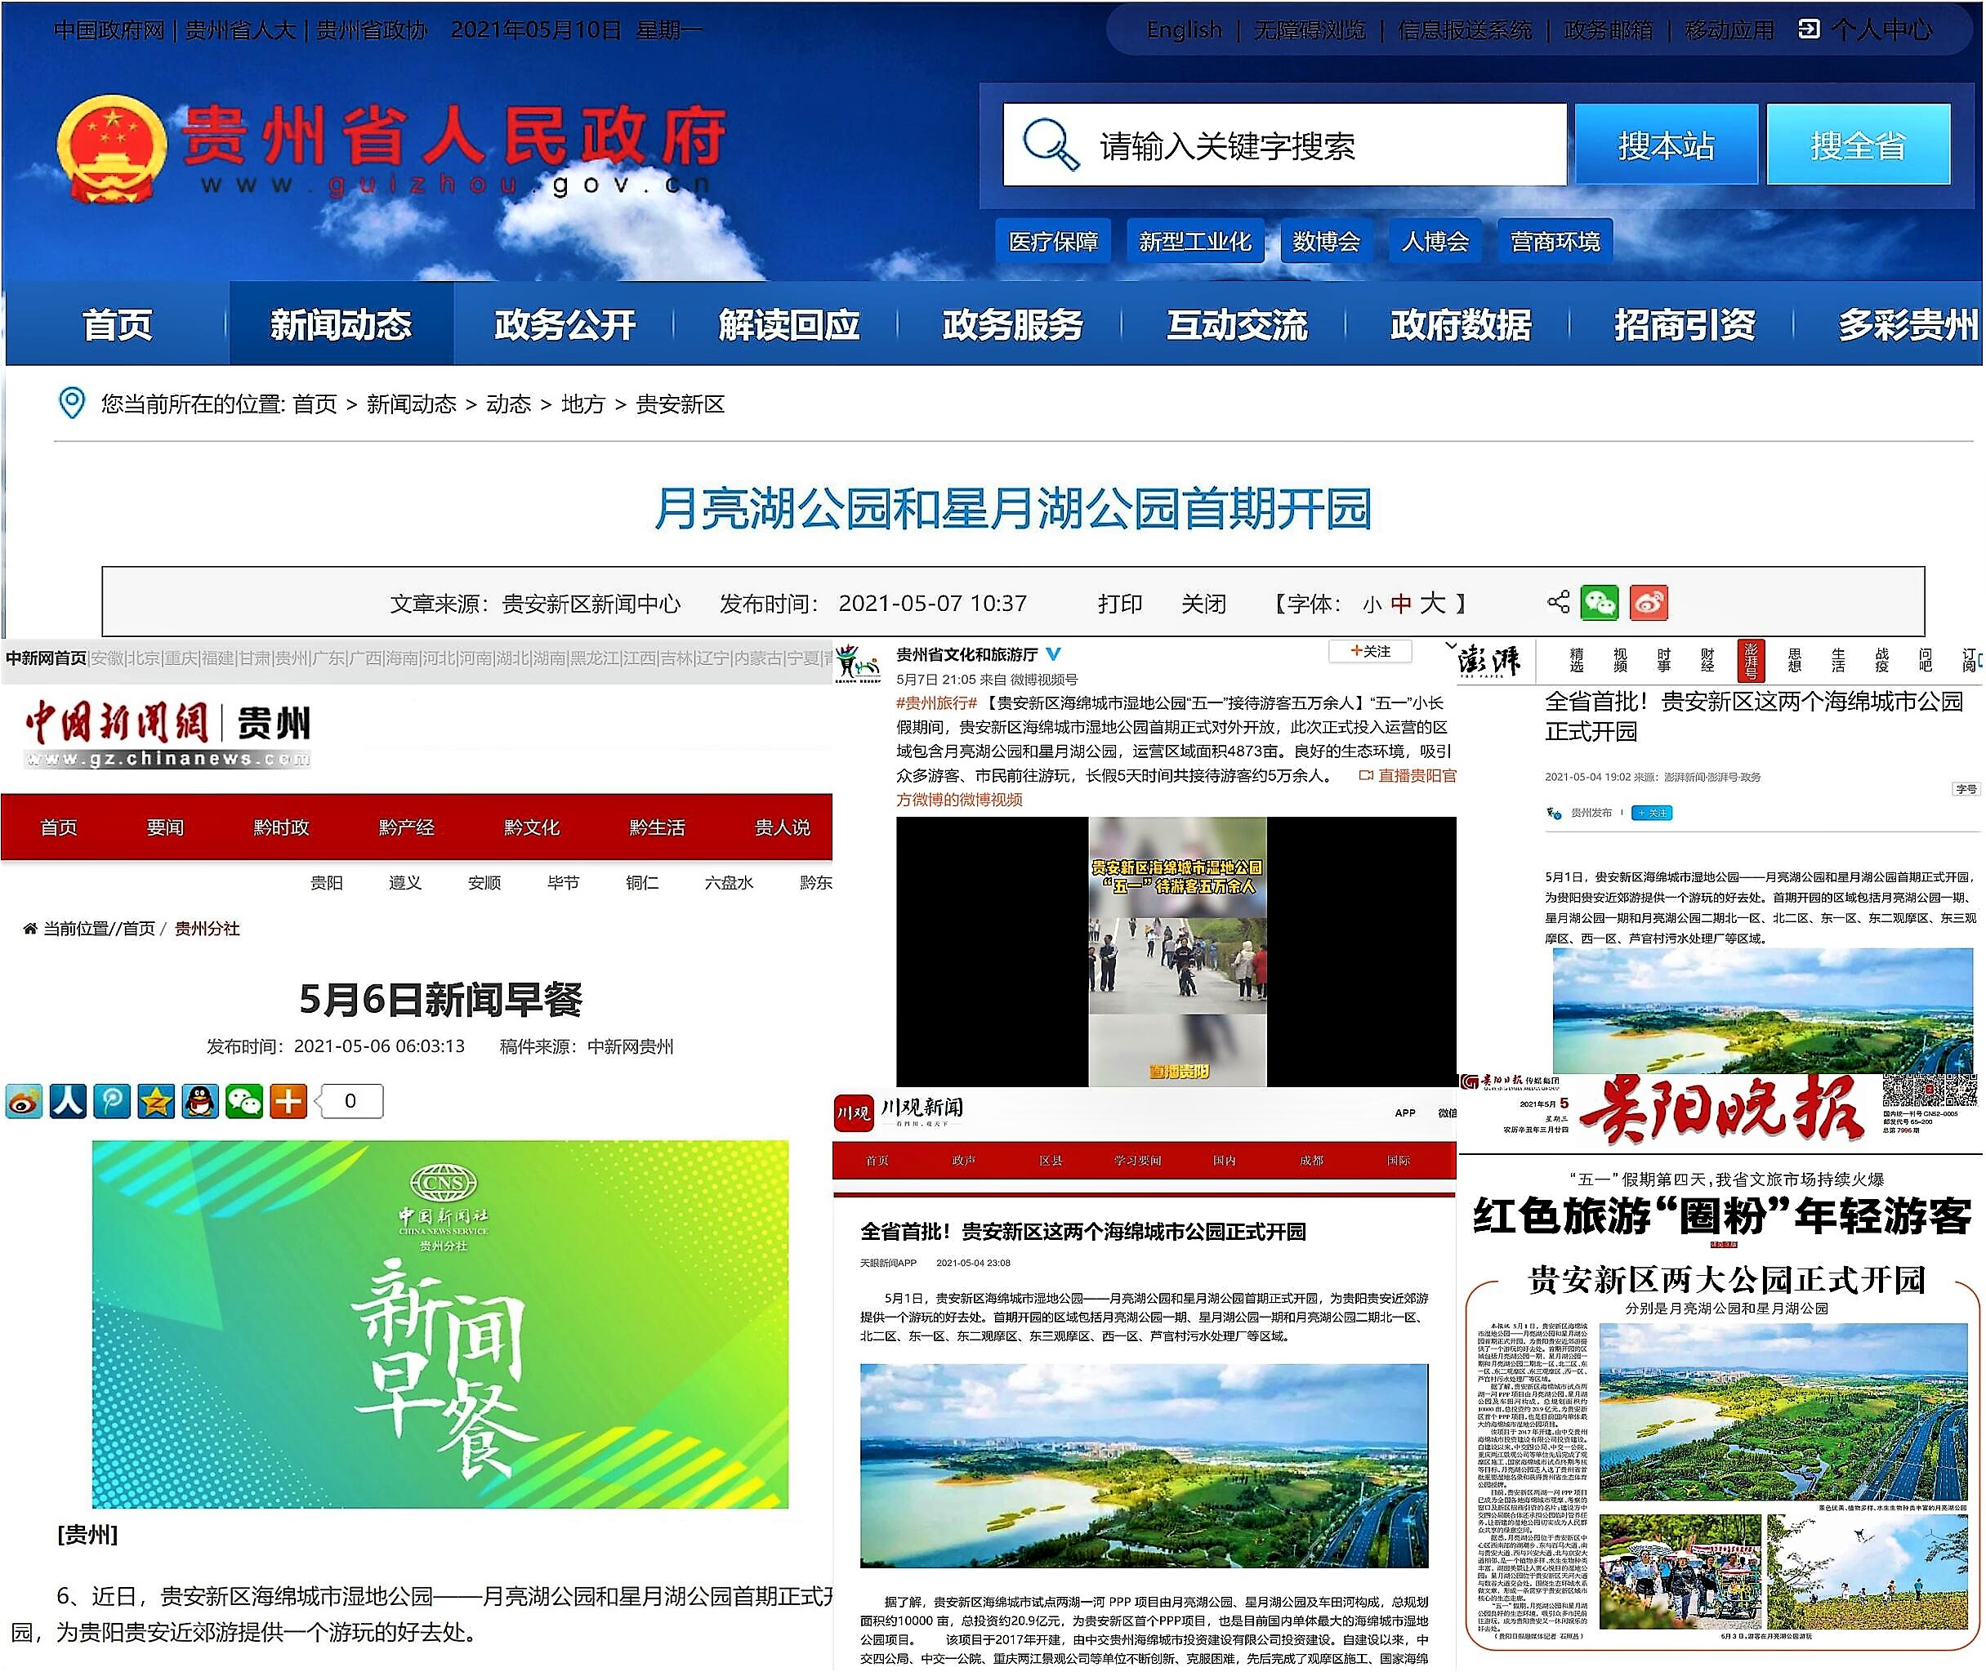Set font size to 小
Viewport: 1986px width, 1672px height.
1372,604
